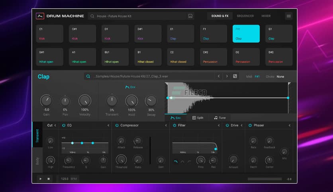
Task: Collapse the Compressor panel chevron
Action: coord(166,125)
